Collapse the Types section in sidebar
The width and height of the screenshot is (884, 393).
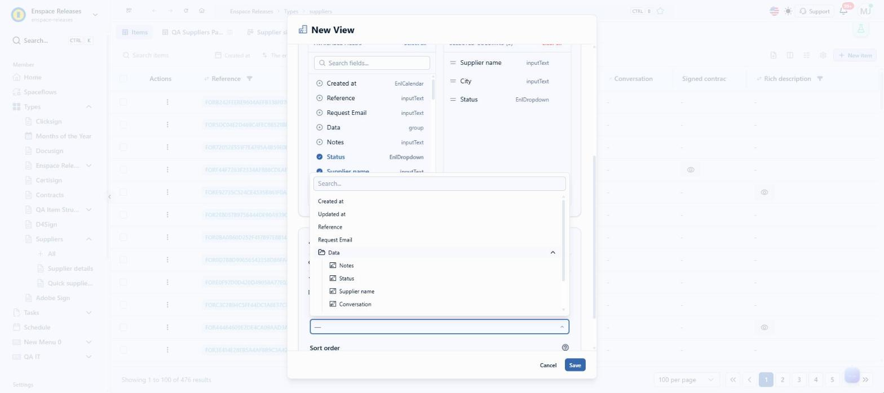[89, 107]
